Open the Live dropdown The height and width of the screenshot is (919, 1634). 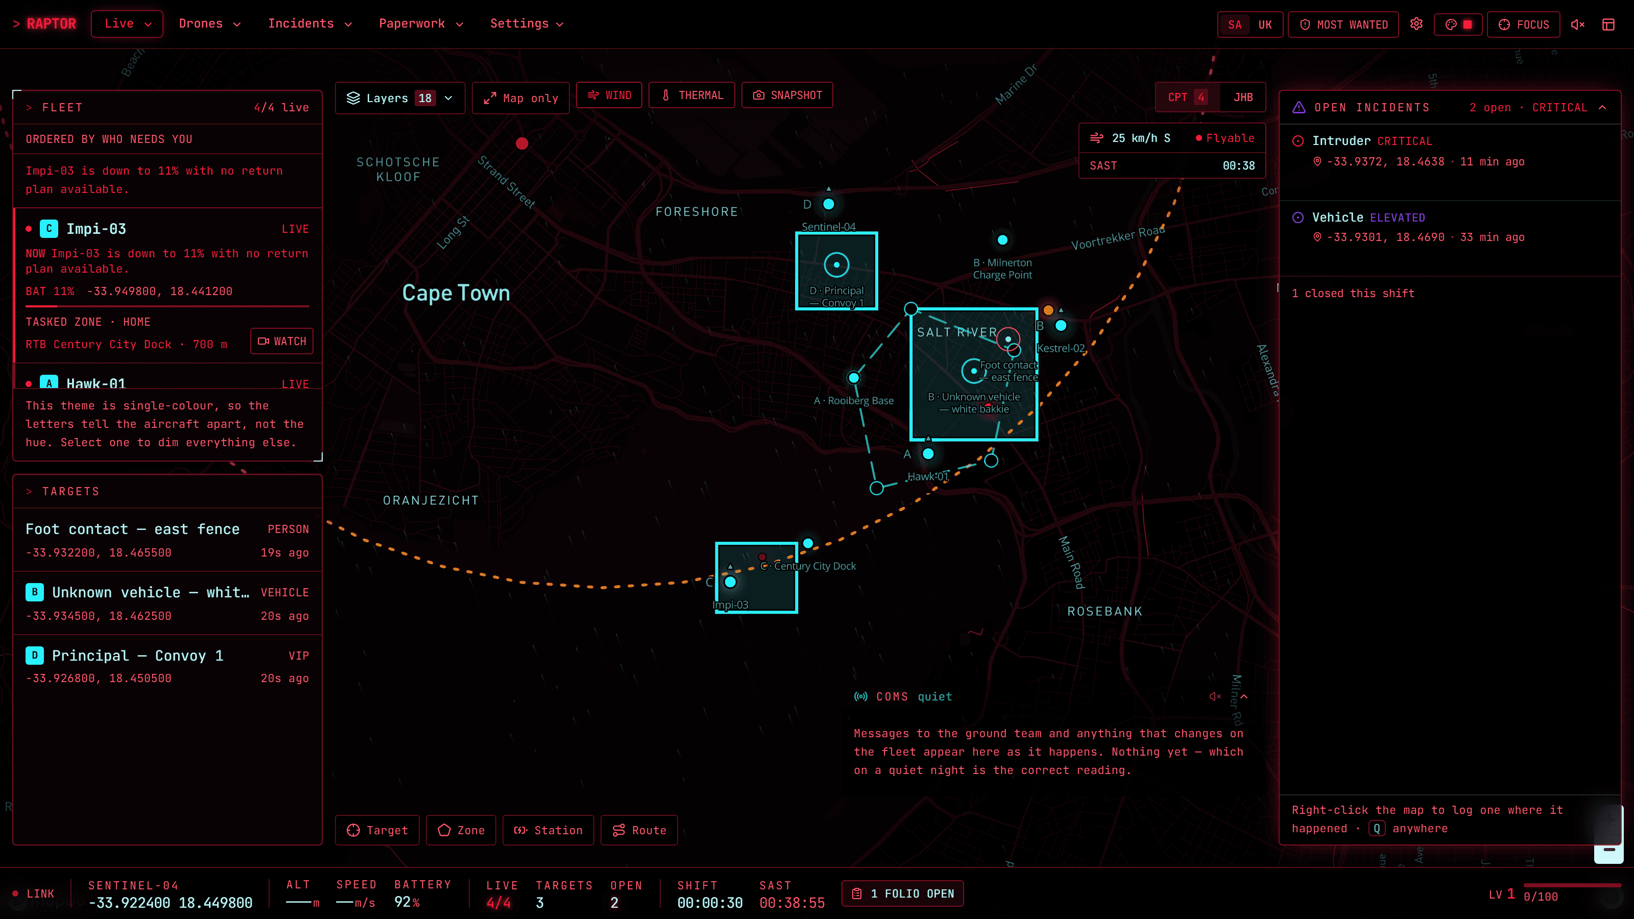click(x=127, y=23)
